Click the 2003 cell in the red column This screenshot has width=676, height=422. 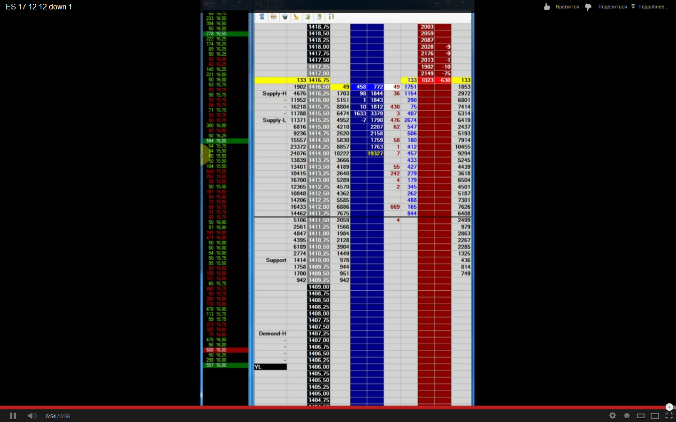coord(427,27)
